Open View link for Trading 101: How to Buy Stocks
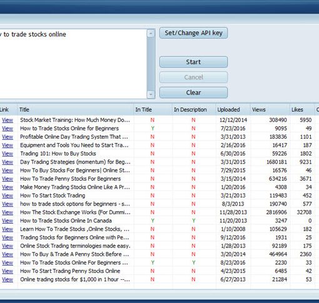The image size is (319, 303). pyautogui.click(x=8, y=154)
